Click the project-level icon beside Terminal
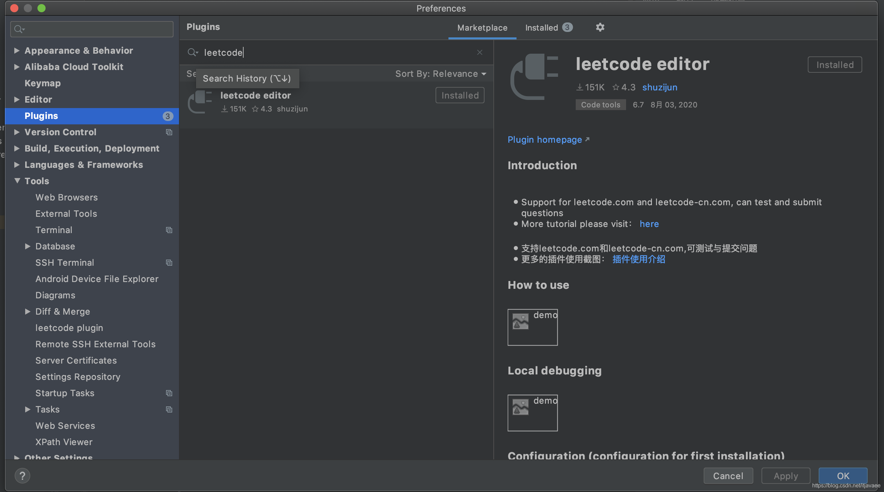This screenshot has height=492, width=884. click(x=169, y=230)
